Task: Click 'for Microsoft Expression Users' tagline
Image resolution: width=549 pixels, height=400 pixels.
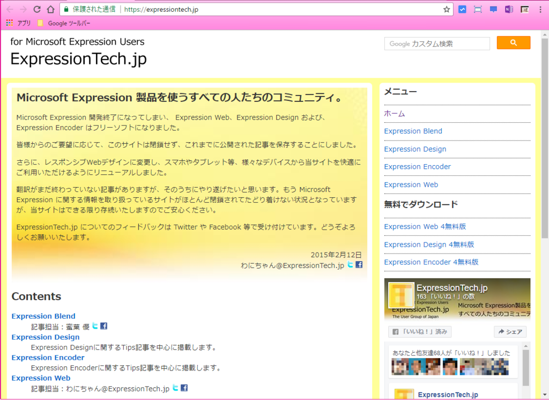Action: [77, 42]
